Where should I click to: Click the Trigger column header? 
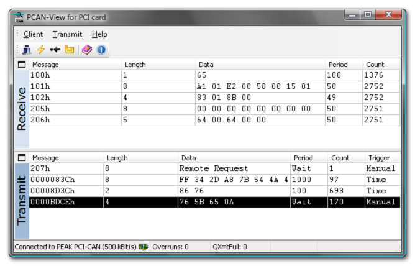click(x=379, y=158)
